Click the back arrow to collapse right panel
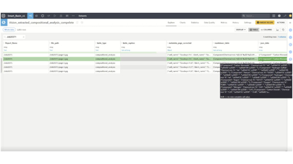The height and width of the screenshot is (164, 293). [290, 23]
